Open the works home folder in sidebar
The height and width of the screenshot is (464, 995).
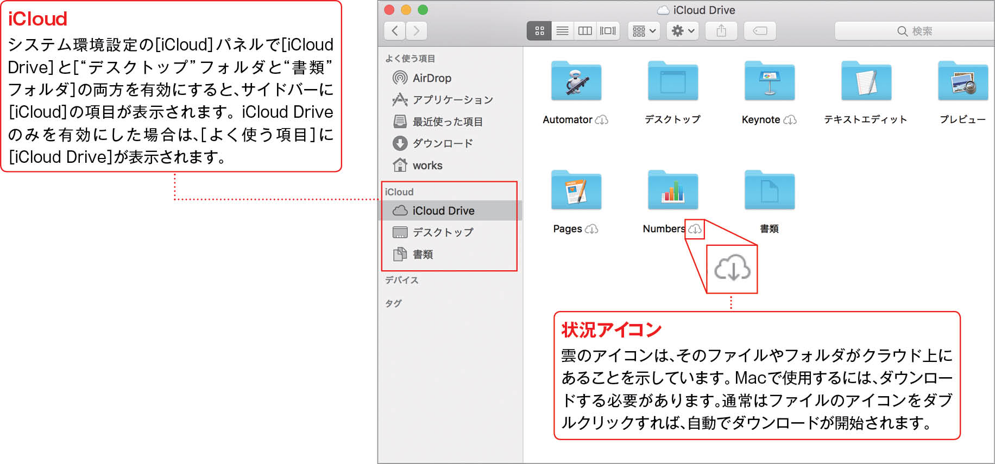427,166
